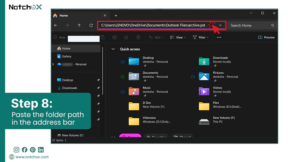Click the Rename toolbar icon

tap(114, 37)
